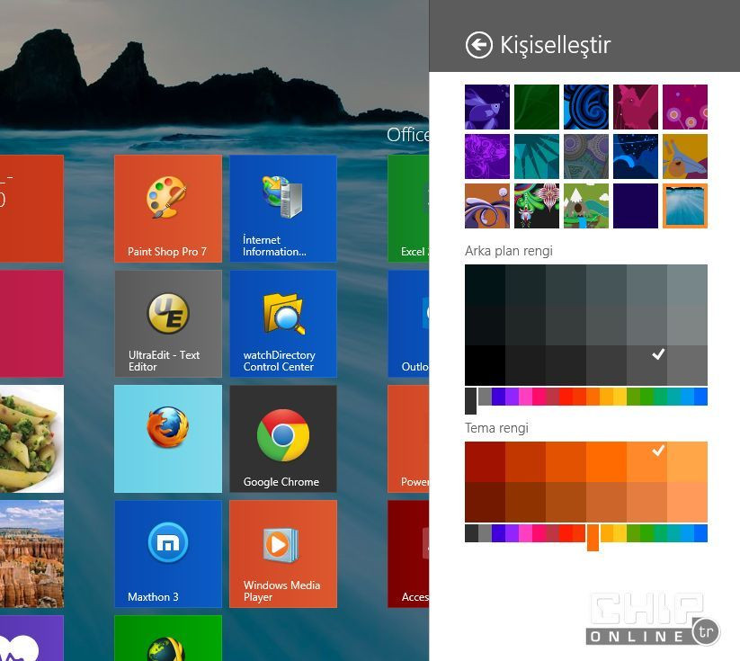This screenshot has width=740, height=661.
Task: Choose the crimson rooster background pattern
Action: pos(636,107)
